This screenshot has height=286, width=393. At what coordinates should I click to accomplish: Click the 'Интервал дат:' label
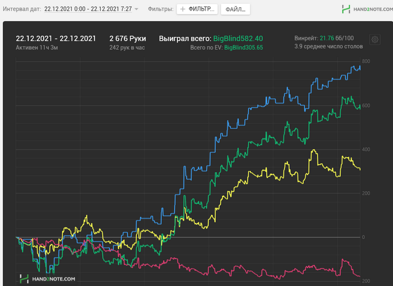pos(22,9)
